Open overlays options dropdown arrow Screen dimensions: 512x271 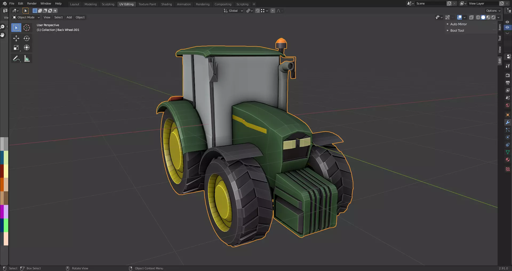(x=465, y=17)
